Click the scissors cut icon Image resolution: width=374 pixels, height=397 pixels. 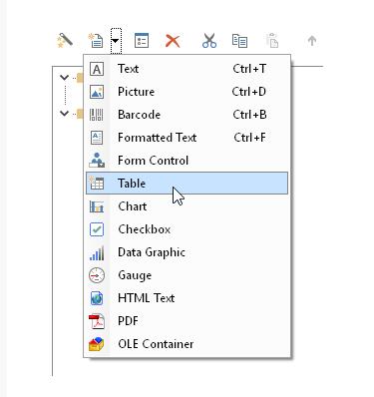click(x=209, y=41)
